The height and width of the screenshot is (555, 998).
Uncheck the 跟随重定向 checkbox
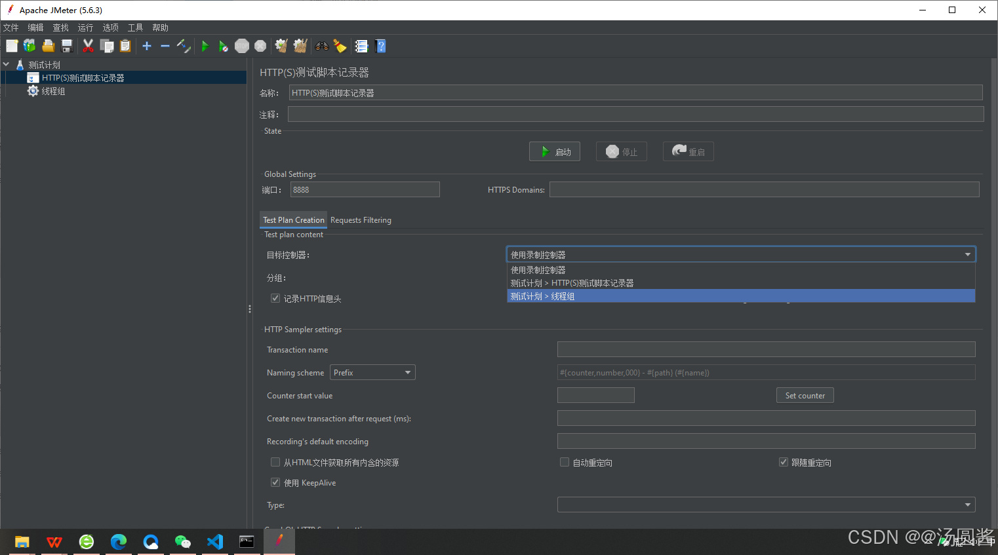click(x=783, y=462)
